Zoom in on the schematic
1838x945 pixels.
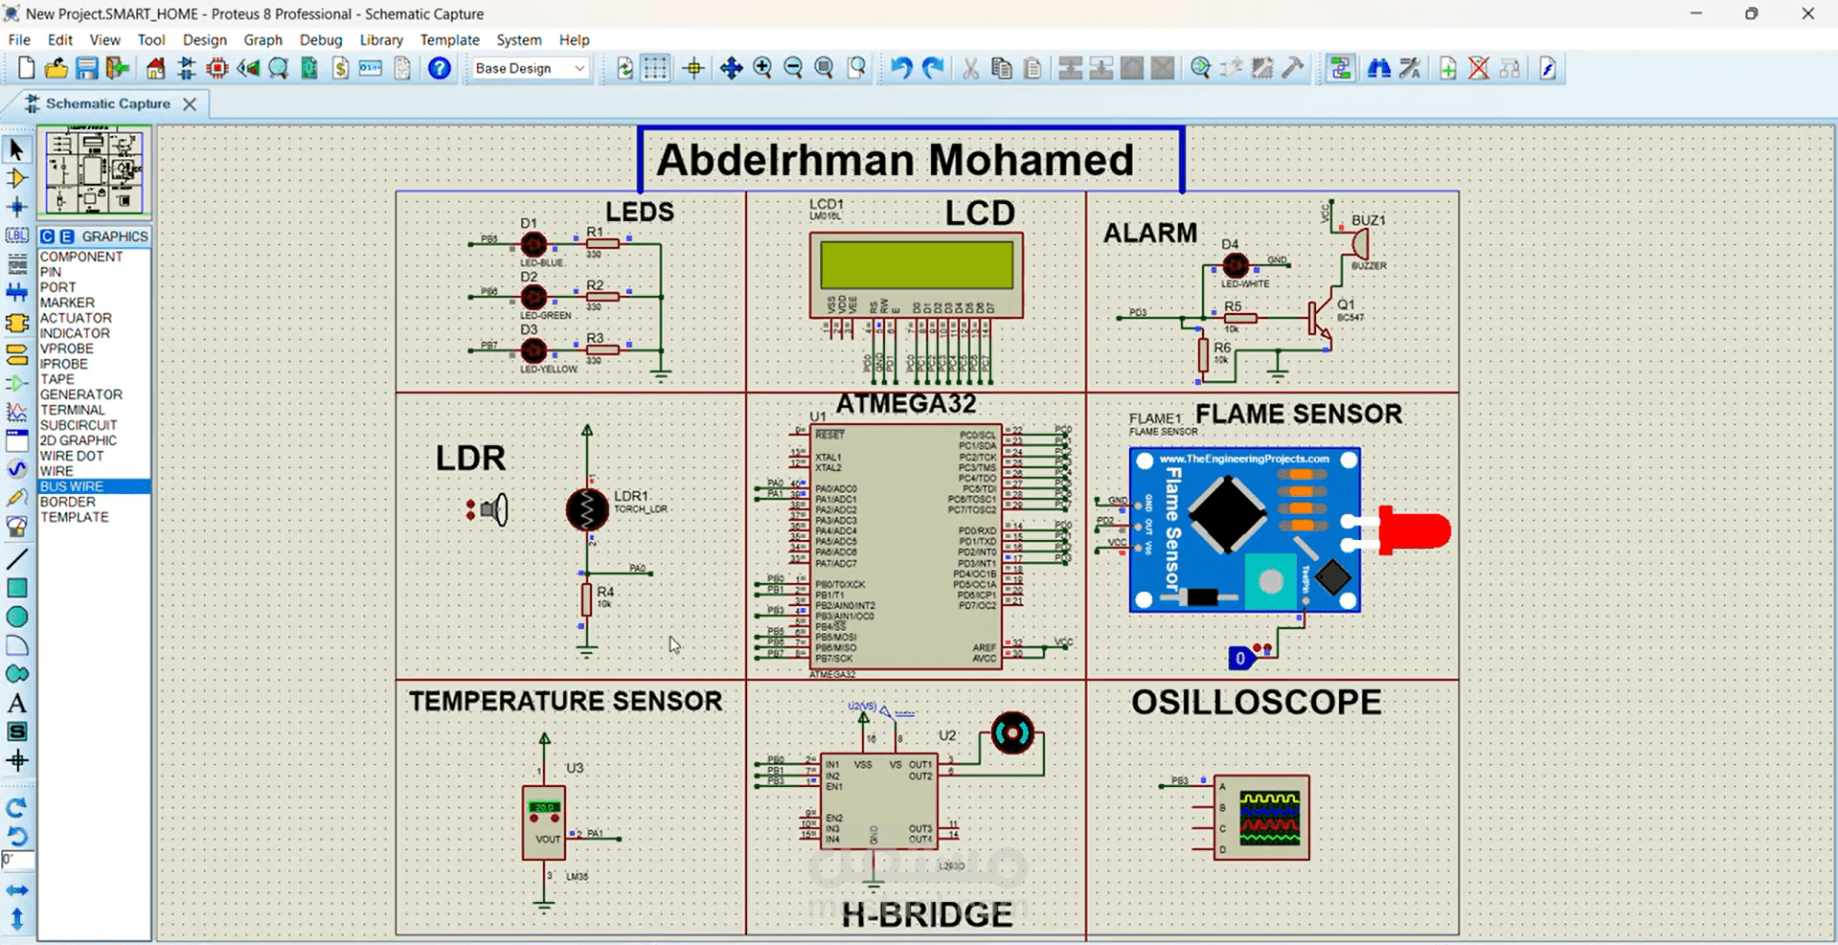tap(763, 68)
